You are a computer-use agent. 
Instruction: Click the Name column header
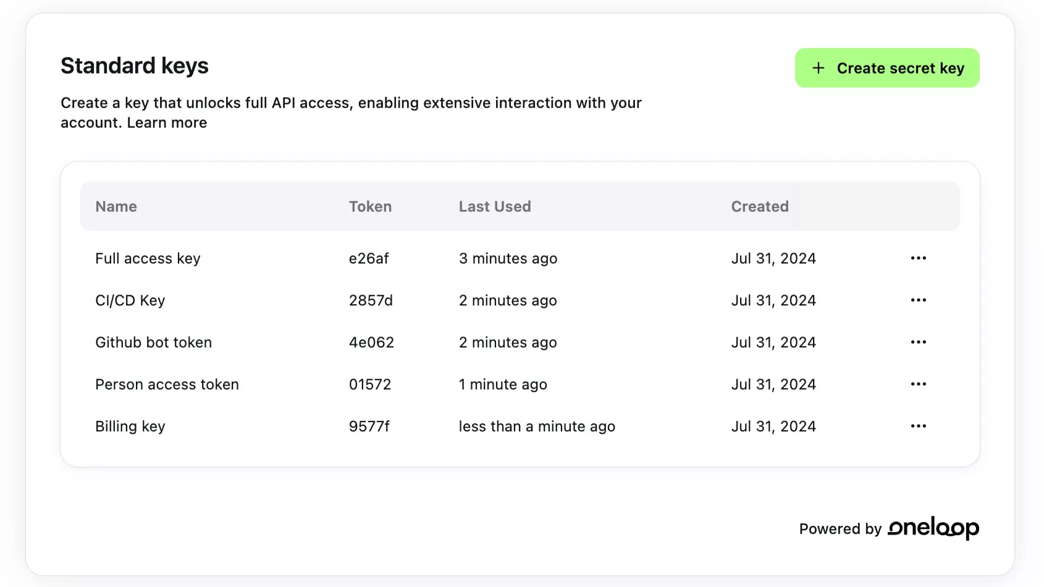tap(116, 206)
